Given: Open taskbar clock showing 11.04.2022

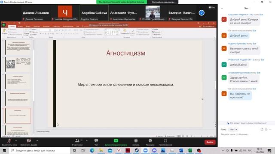Looking at the screenshot, I should pos(259,150).
